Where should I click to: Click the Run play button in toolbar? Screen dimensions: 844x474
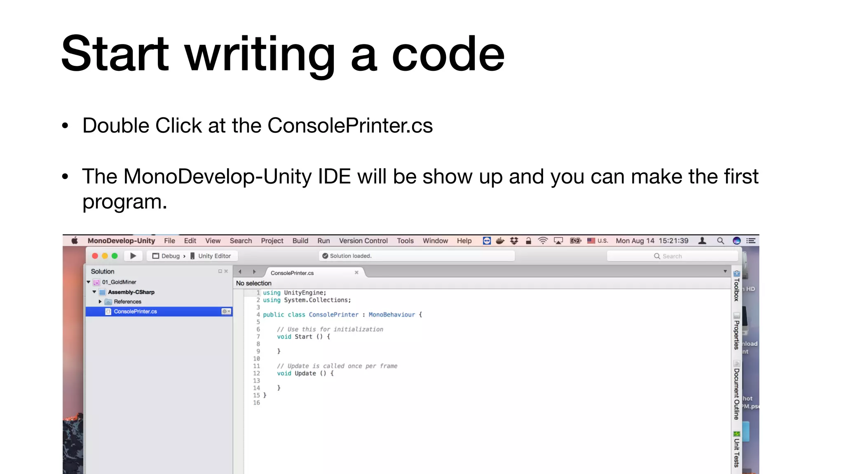[x=133, y=256]
